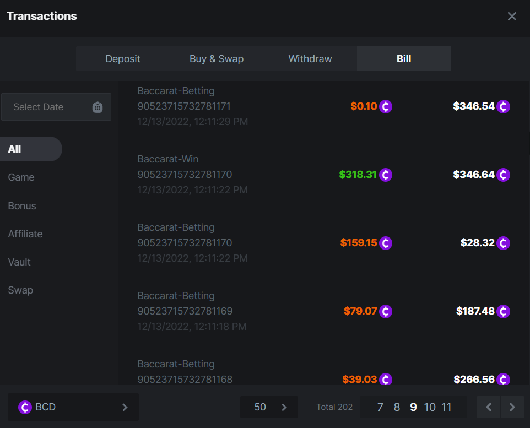
Task: Click coin icon beside $159.15 bet amount
Action: click(386, 243)
